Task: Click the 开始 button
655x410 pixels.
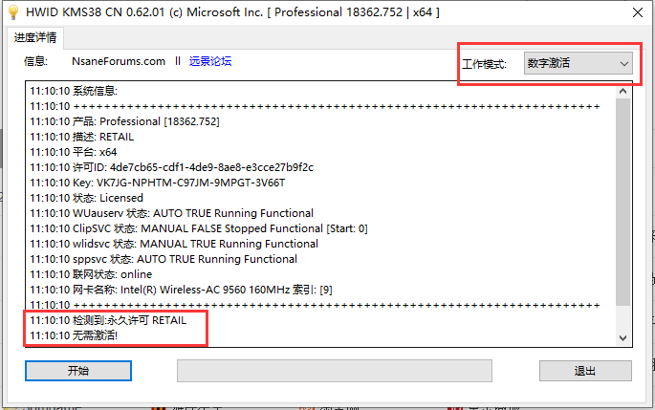Action: pos(78,371)
